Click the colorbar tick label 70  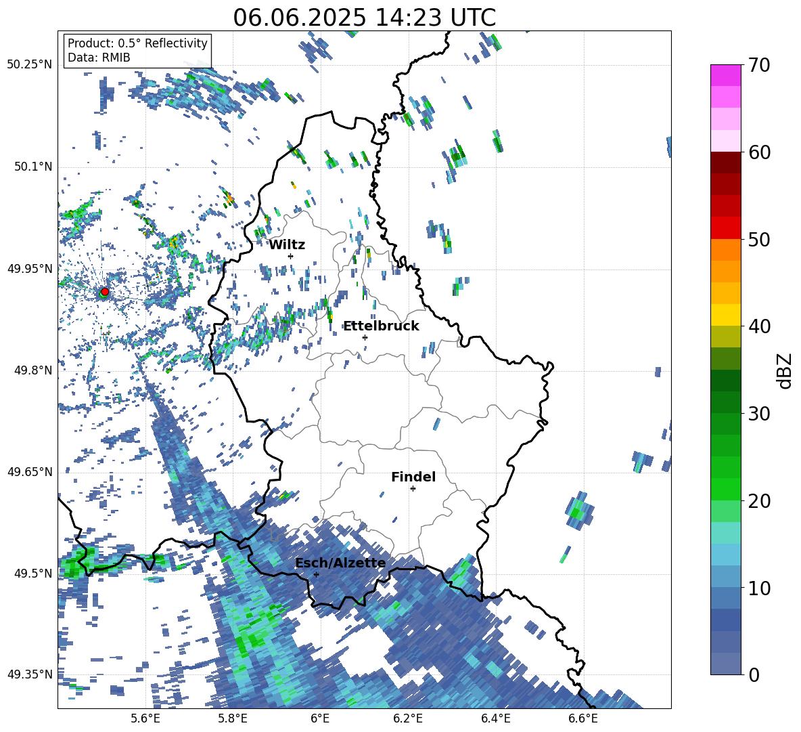pos(759,65)
